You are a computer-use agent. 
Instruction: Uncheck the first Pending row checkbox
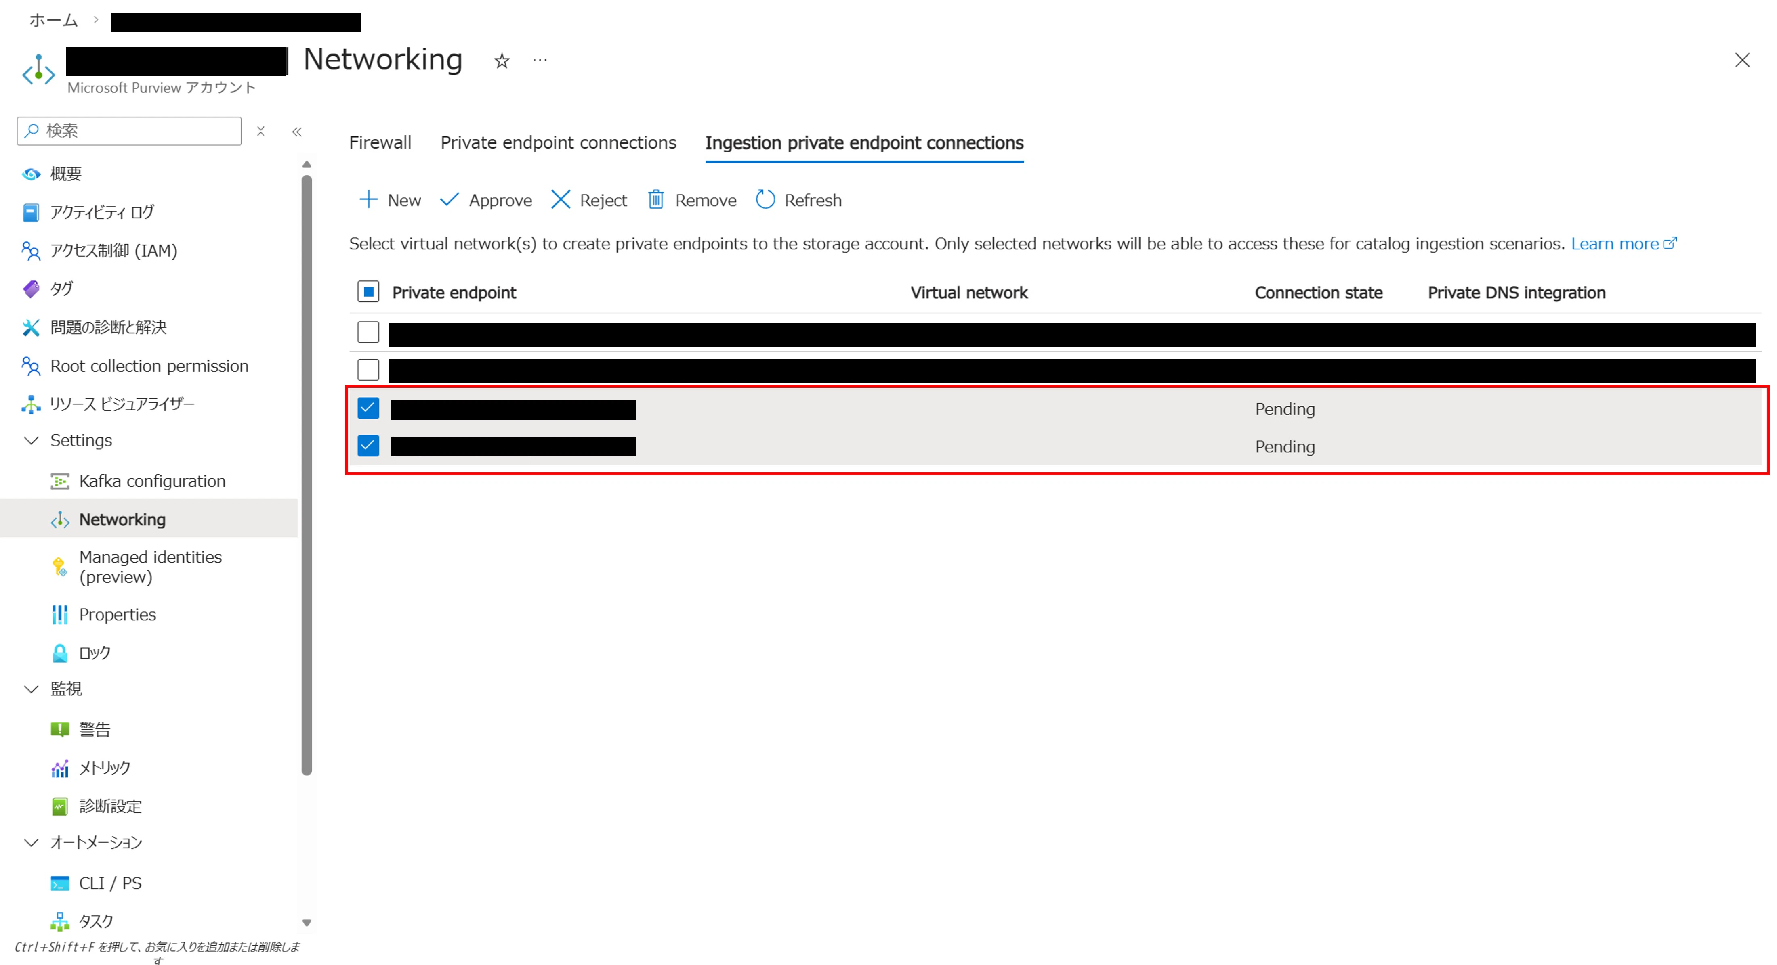pos(368,409)
